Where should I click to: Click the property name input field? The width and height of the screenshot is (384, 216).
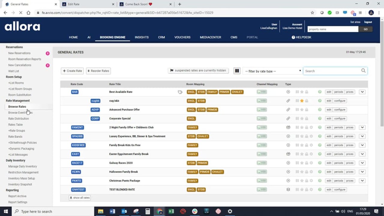click(333, 29)
